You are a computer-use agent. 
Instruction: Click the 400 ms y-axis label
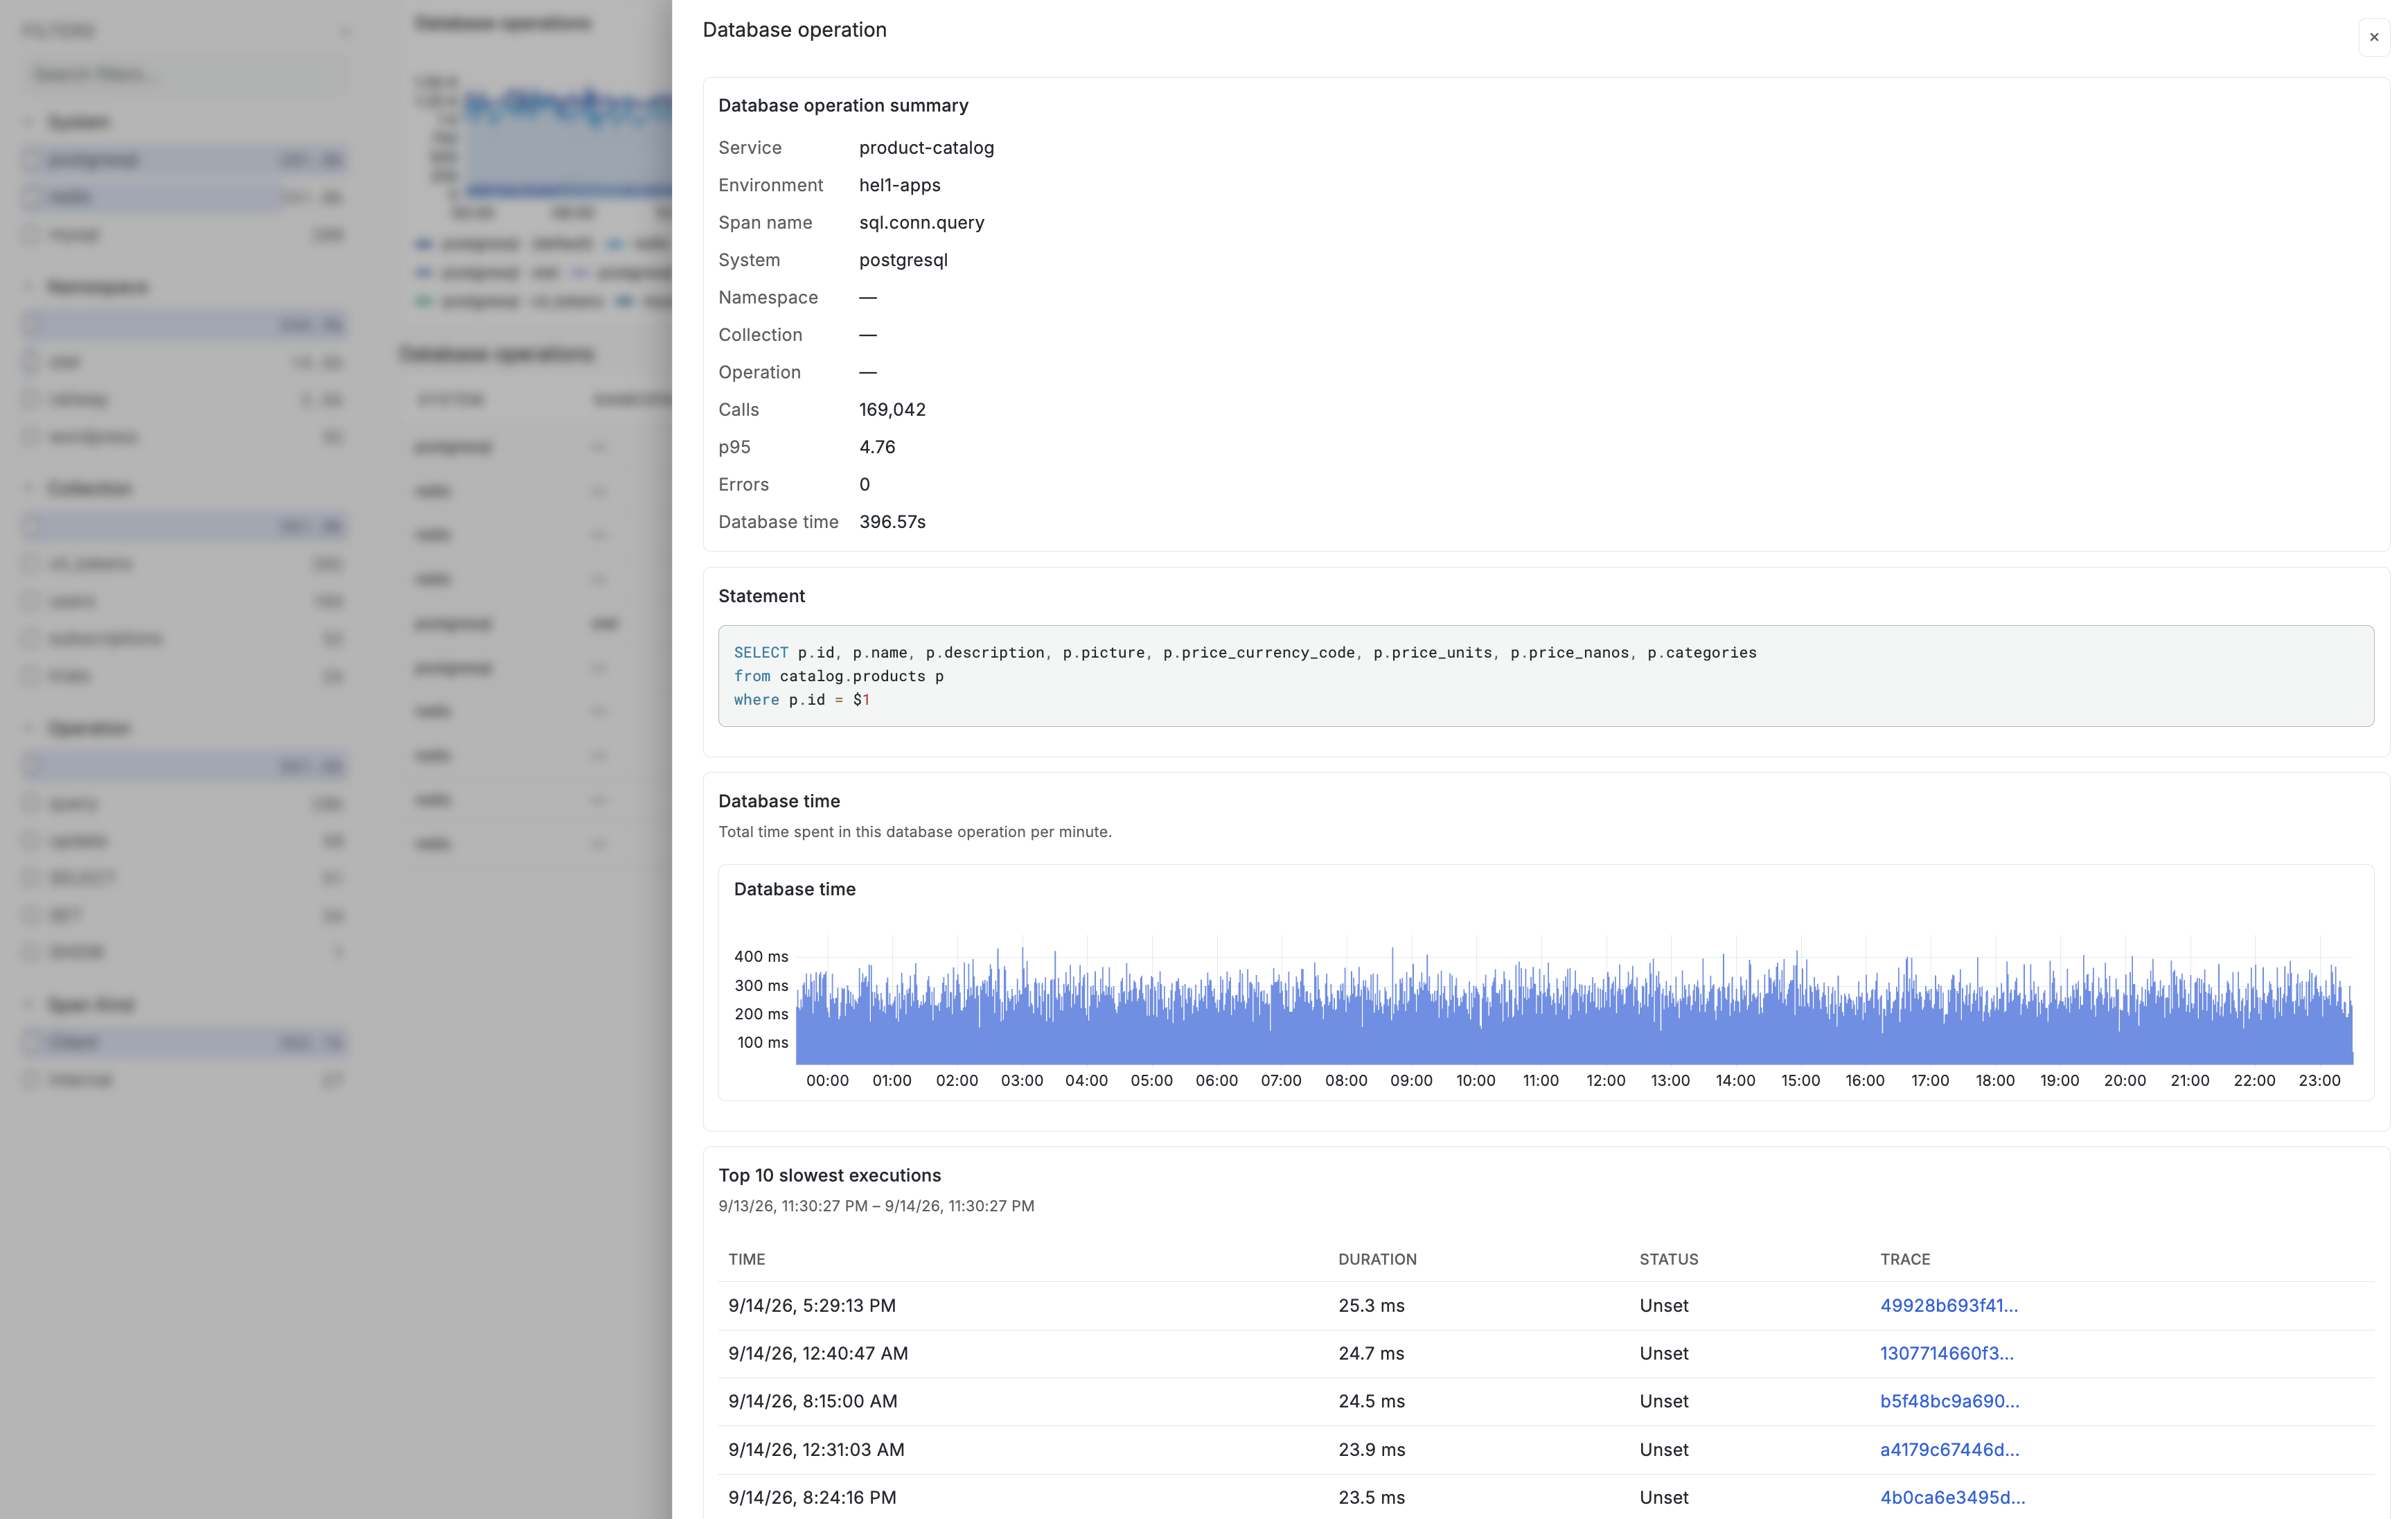[761, 957]
